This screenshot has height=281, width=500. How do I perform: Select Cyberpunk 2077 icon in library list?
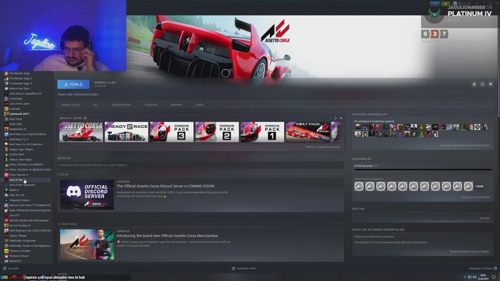coord(6,114)
